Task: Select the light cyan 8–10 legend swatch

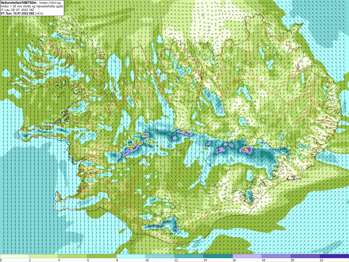Action: coord(131,256)
